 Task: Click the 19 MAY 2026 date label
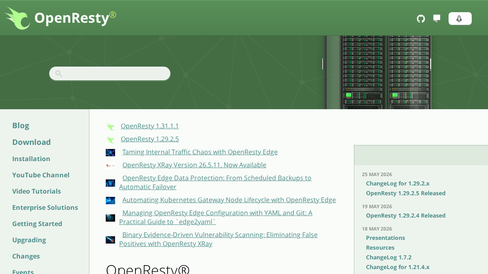click(377, 207)
